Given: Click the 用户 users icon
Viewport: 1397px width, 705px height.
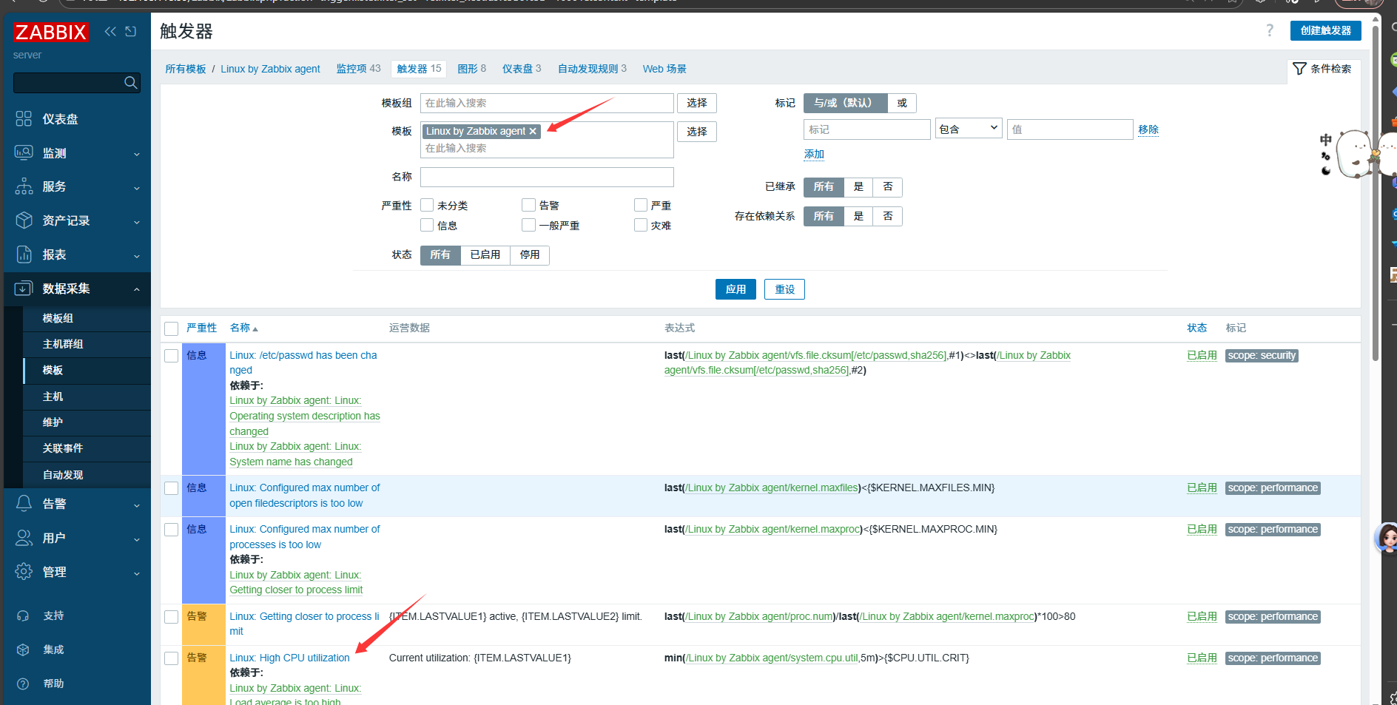Looking at the screenshot, I should point(24,538).
